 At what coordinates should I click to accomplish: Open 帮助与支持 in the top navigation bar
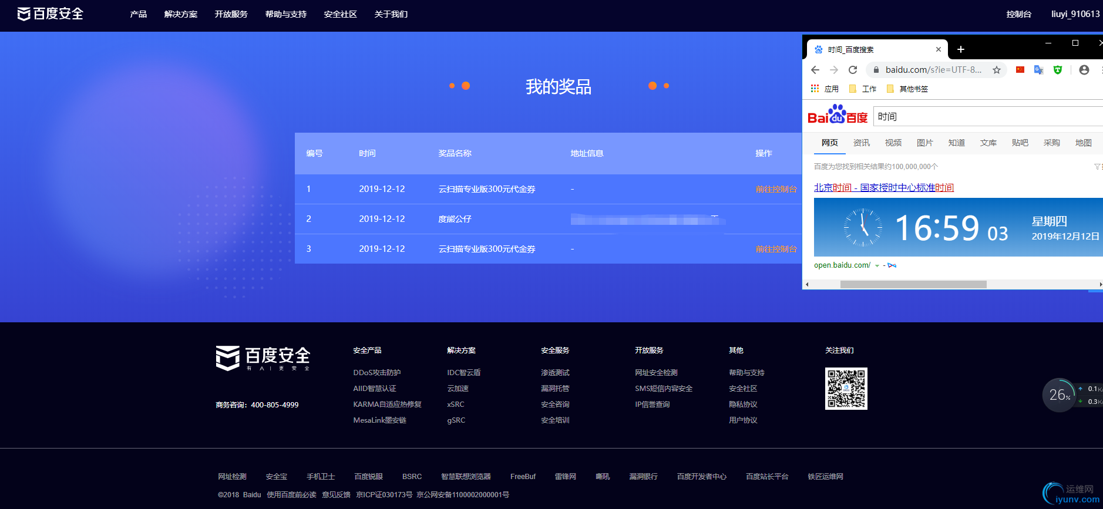pyautogui.click(x=286, y=14)
